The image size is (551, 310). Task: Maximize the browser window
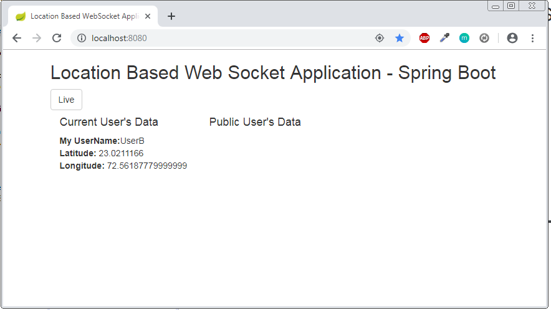tap(511, 6)
